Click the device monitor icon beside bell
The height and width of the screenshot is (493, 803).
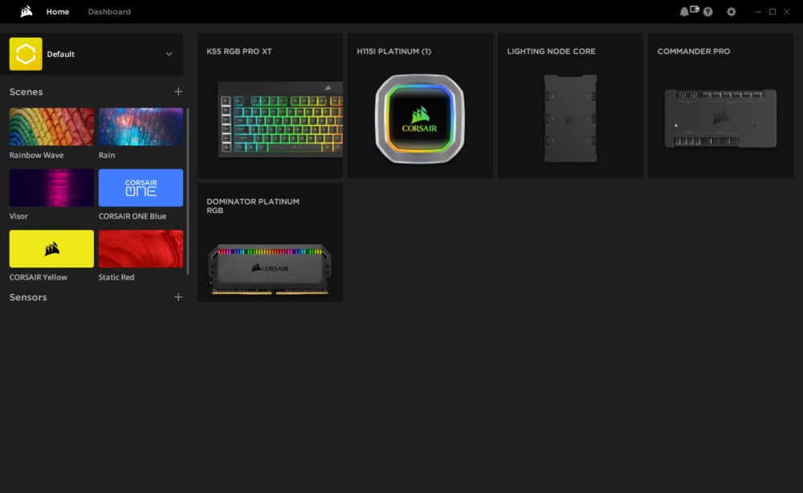click(x=695, y=9)
